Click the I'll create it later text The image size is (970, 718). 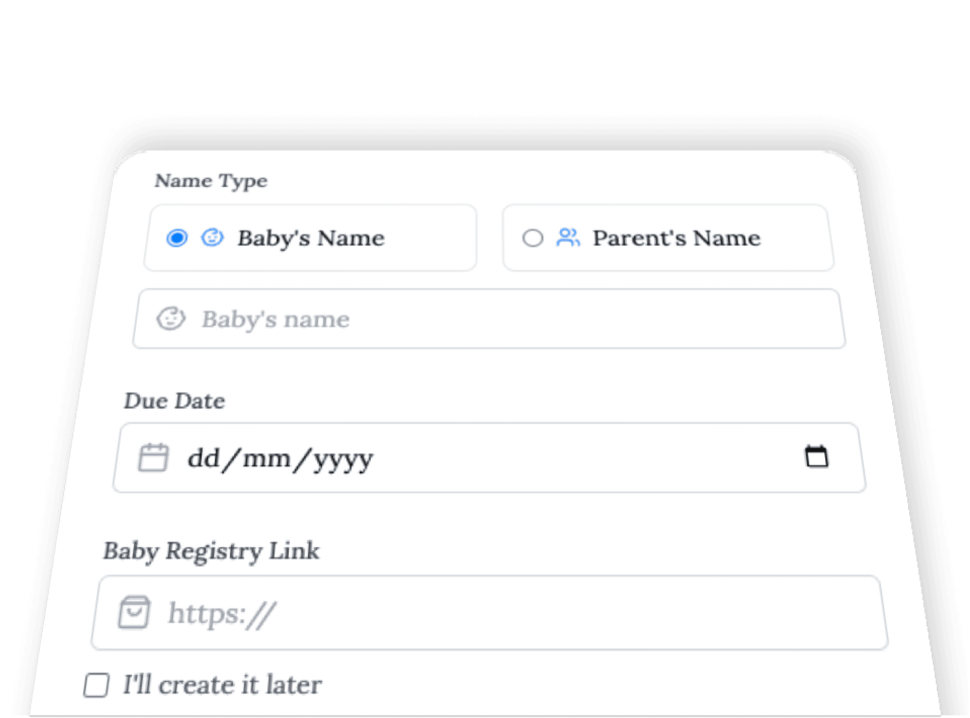point(222,685)
